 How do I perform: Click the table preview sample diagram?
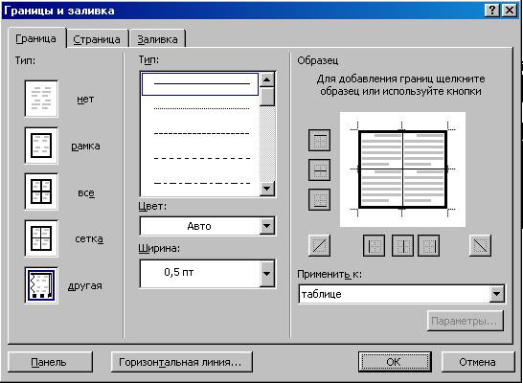402,169
